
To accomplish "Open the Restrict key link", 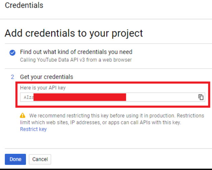I will click(33, 129).
